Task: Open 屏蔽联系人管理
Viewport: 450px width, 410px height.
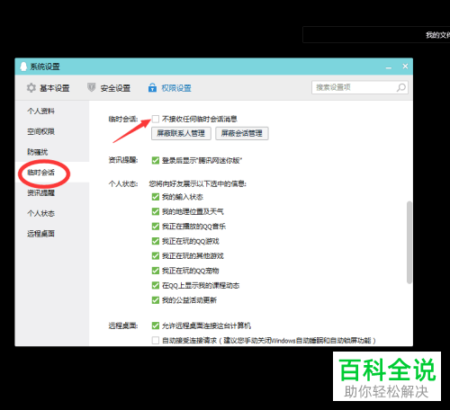Action: tap(181, 133)
